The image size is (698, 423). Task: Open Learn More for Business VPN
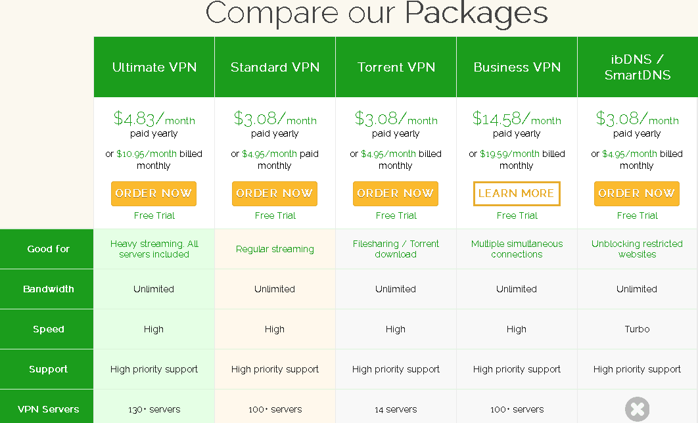517,194
